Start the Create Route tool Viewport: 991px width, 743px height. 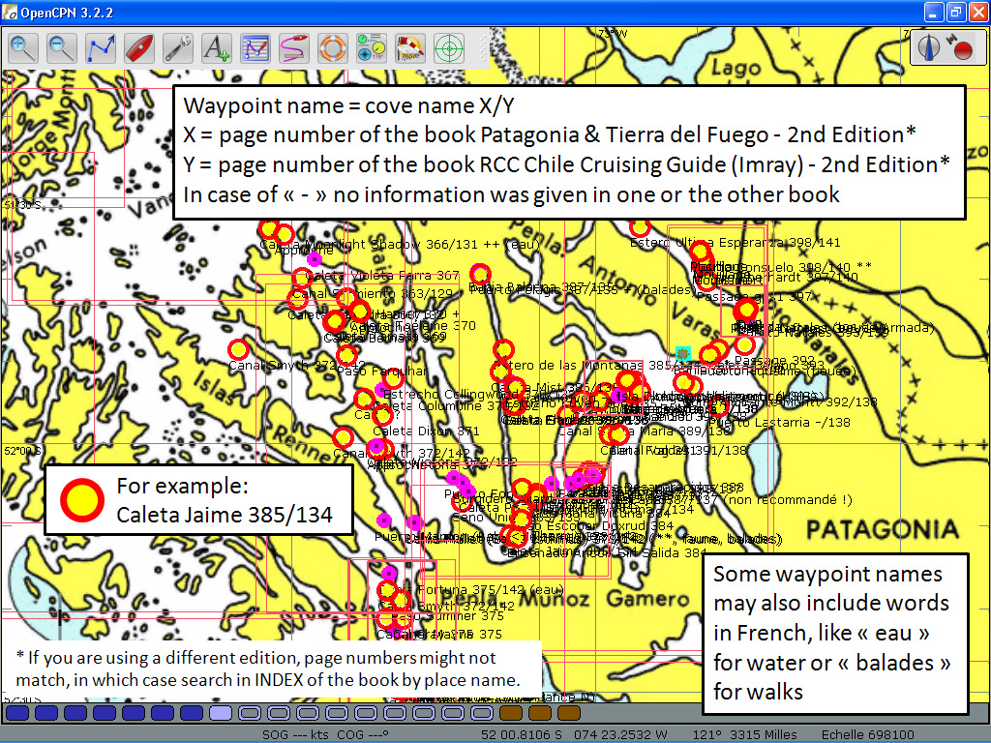click(x=101, y=48)
